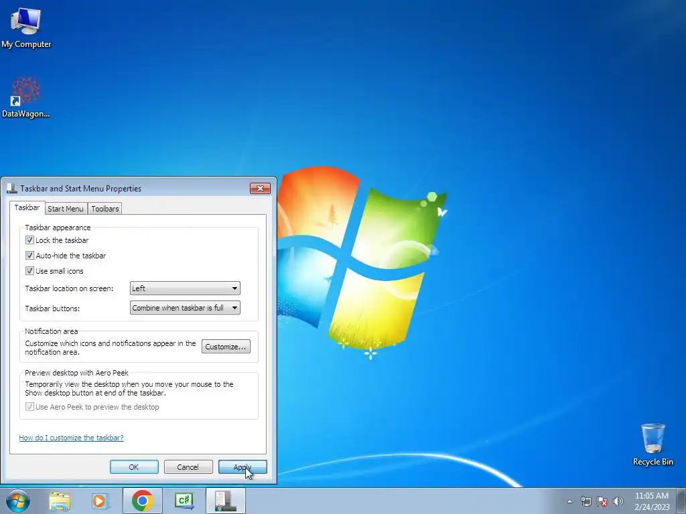
Task: Open Windows Explorer from taskbar
Action: pos(60,501)
